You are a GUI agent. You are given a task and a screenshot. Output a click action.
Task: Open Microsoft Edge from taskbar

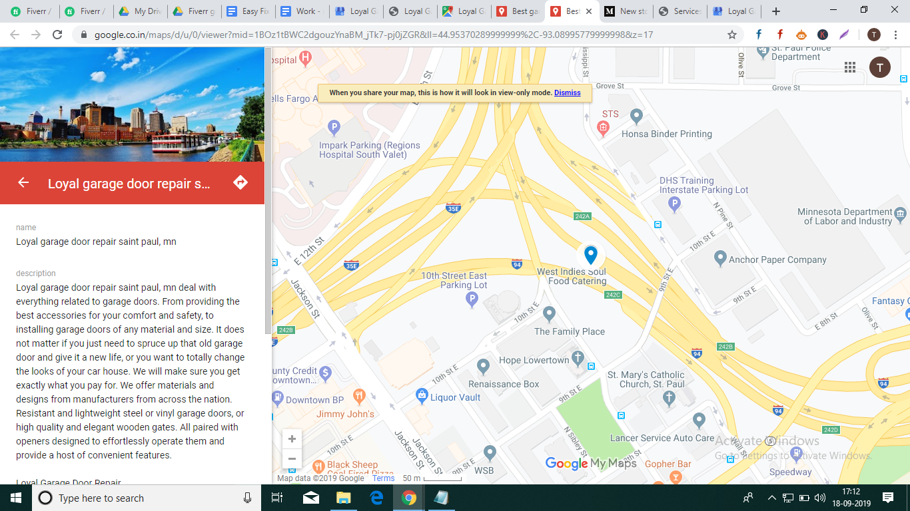pos(376,498)
